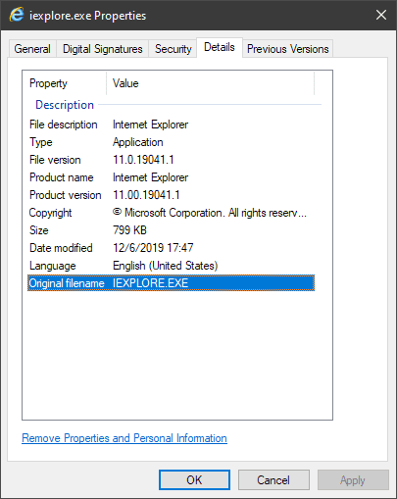Go to the Security tab
This screenshot has width=397, height=499.
(x=173, y=49)
